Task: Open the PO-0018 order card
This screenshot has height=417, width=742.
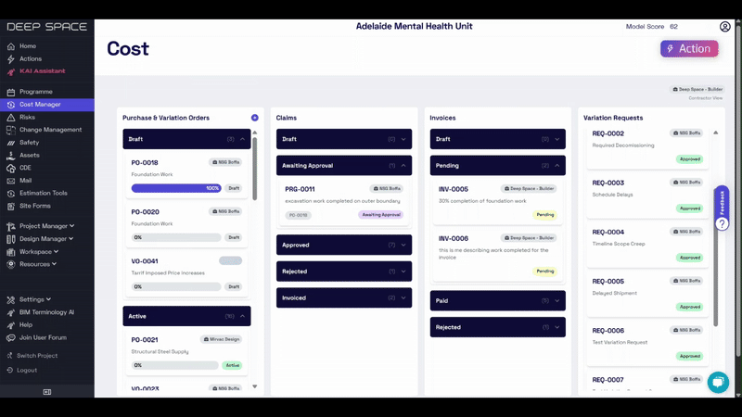Action: point(186,175)
